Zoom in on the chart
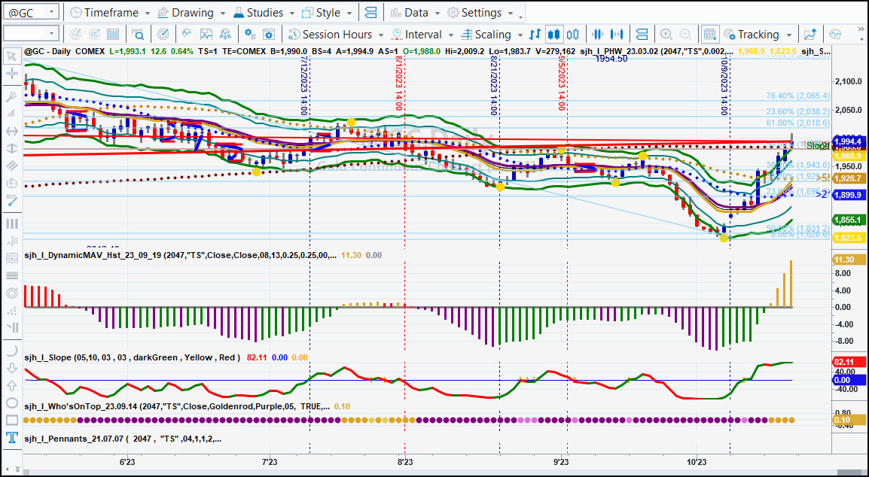Image resolution: width=869 pixels, height=477 pixels. click(666, 35)
